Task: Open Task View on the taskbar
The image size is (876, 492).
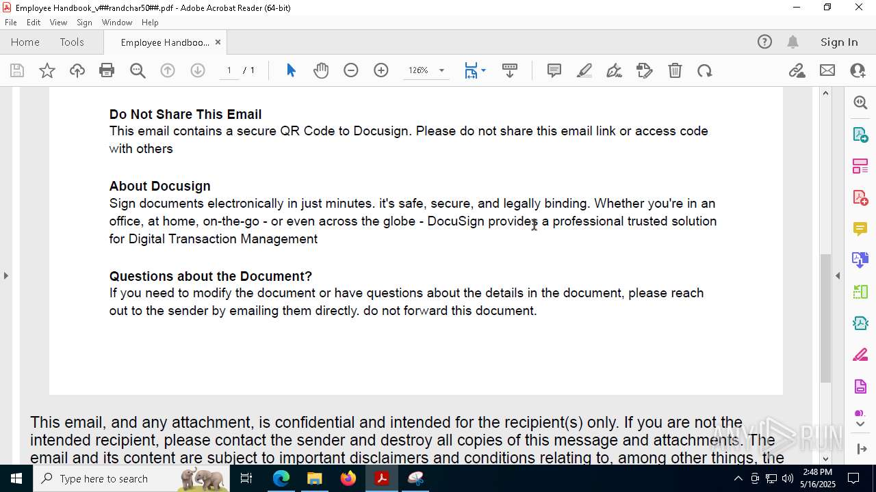Action: (246, 478)
